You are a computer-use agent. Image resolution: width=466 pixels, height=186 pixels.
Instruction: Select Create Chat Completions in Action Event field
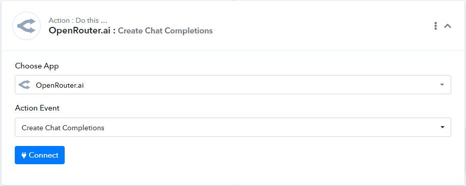(63, 128)
